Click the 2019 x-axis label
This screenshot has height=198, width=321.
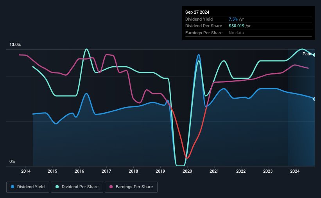[160, 171]
